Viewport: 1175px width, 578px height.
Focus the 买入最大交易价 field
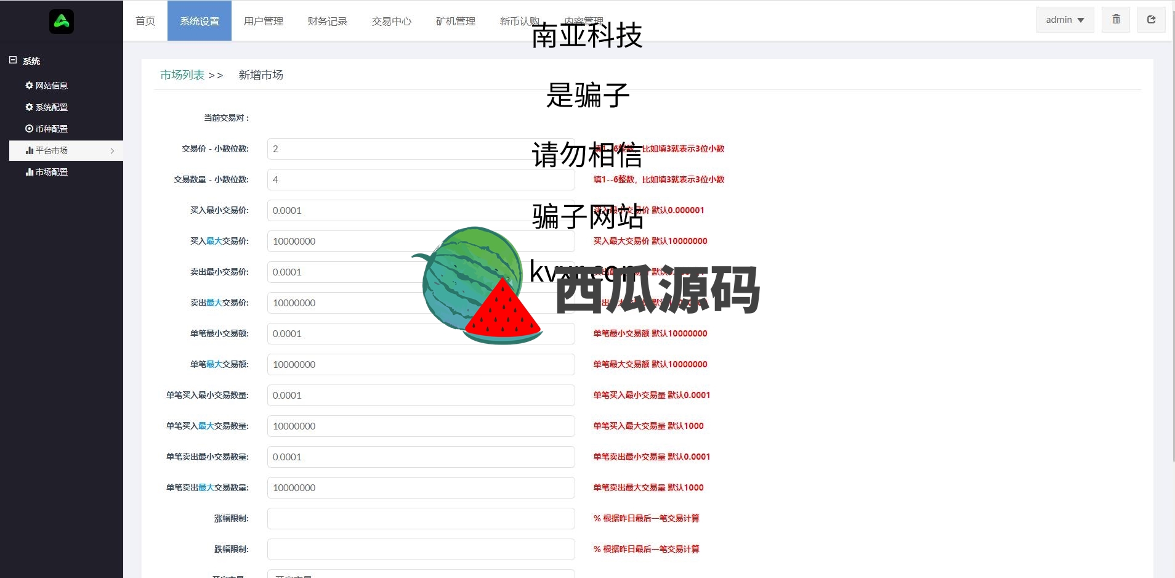(421, 241)
